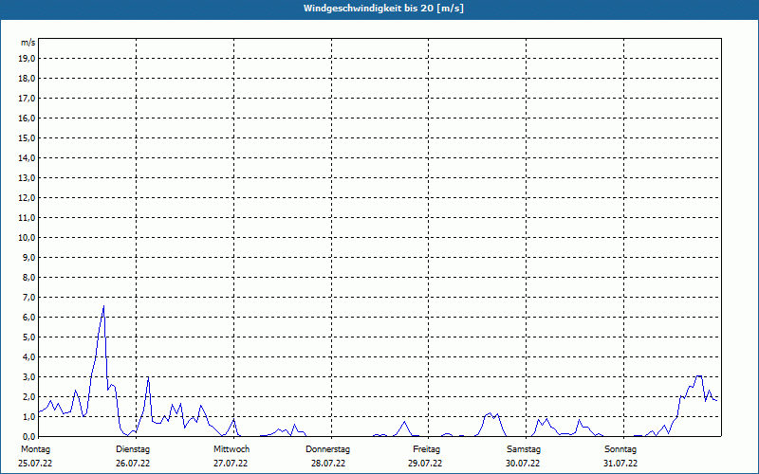The image size is (759, 474).
Task: Select the 19,0 y-axis label
Action: coord(27,59)
